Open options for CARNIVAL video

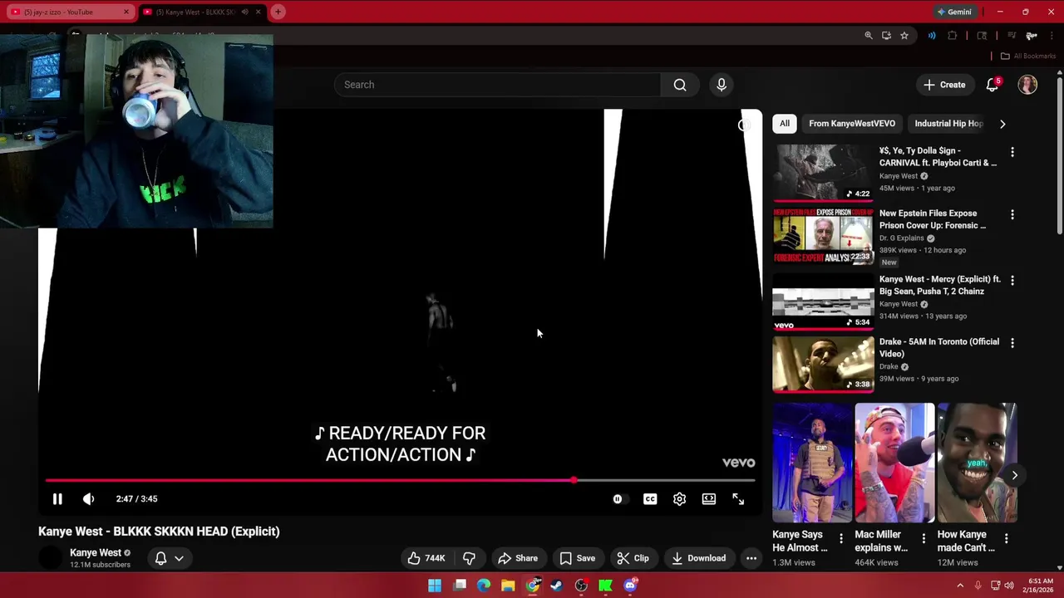[1012, 152]
